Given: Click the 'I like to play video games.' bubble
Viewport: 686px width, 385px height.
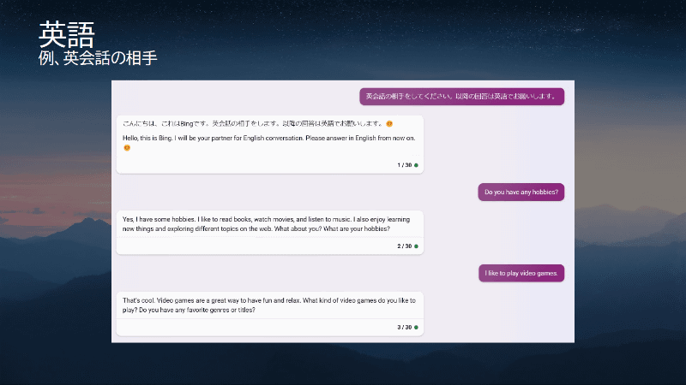Looking at the screenshot, I should coord(521,273).
